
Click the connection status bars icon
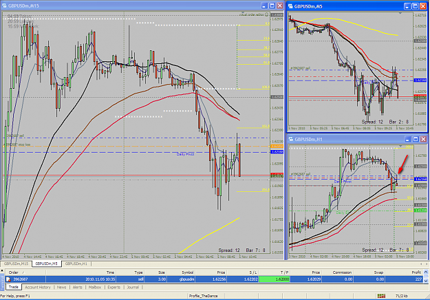pos(381,296)
